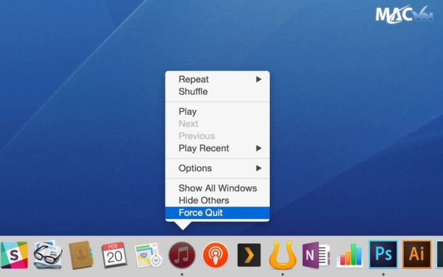The width and height of the screenshot is (443, 277).
Task: Expand the Repeat submenu
Action: pyautogui.click(x=217, y=79)
